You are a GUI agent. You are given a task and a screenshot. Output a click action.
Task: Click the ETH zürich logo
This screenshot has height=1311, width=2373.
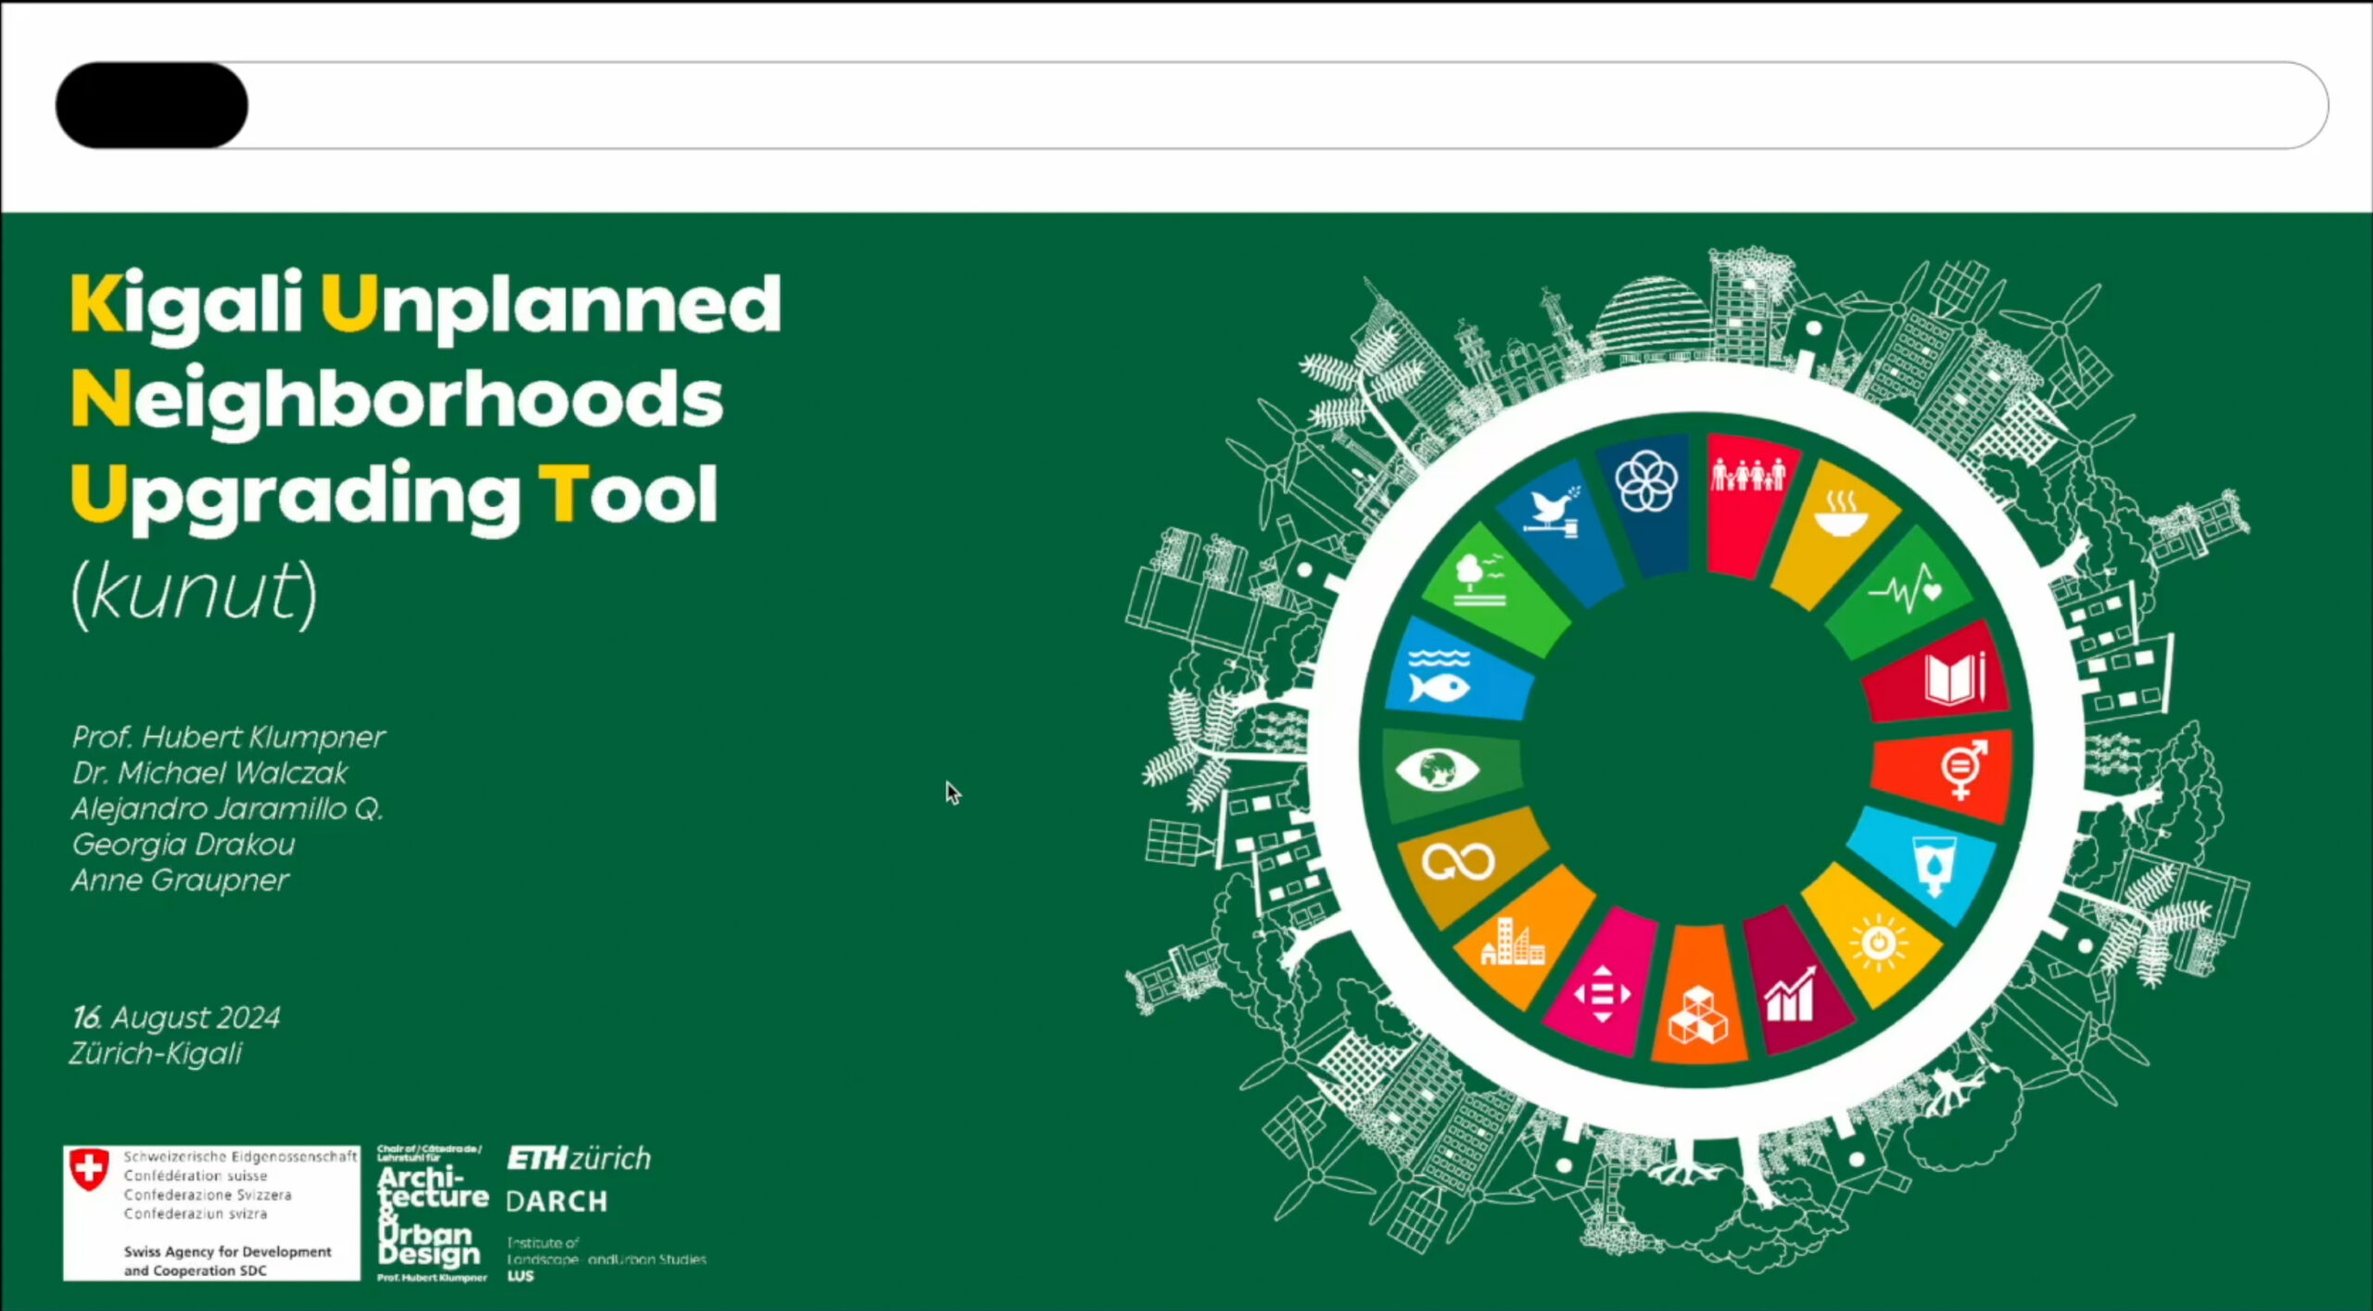pyautogui.click(x=579, y=1159)
